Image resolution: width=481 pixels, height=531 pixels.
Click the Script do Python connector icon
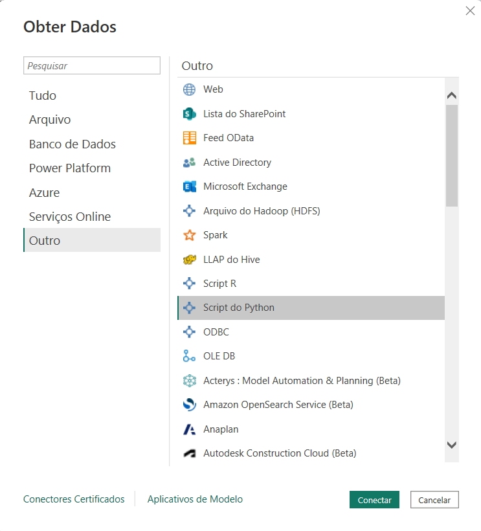[189, 308]
